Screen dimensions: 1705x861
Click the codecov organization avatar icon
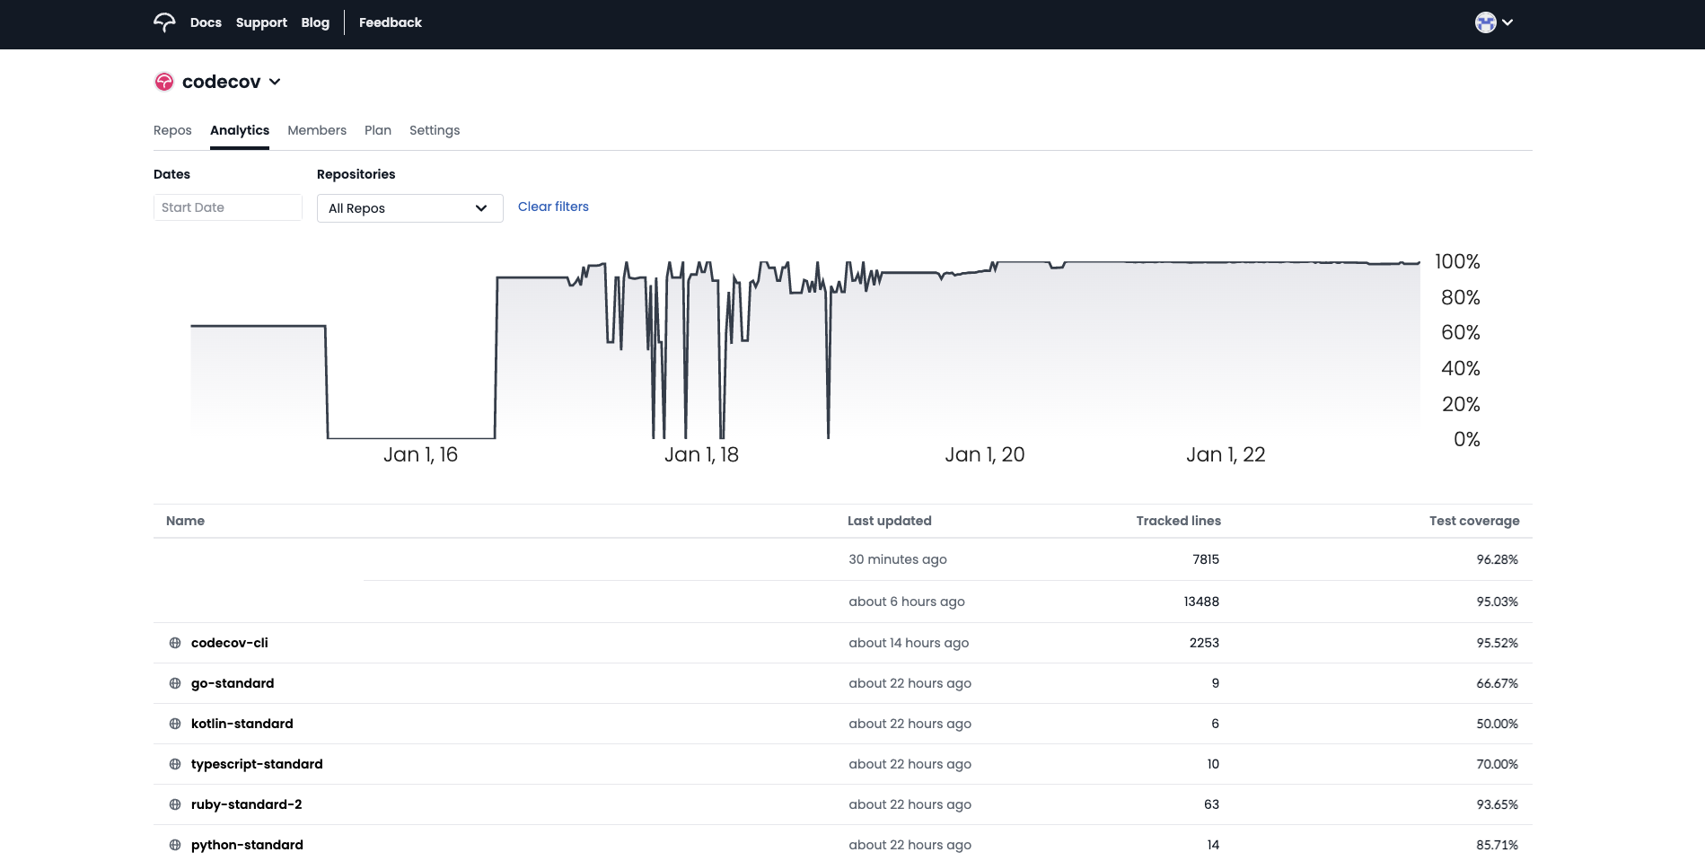click(x=164, y=82)
